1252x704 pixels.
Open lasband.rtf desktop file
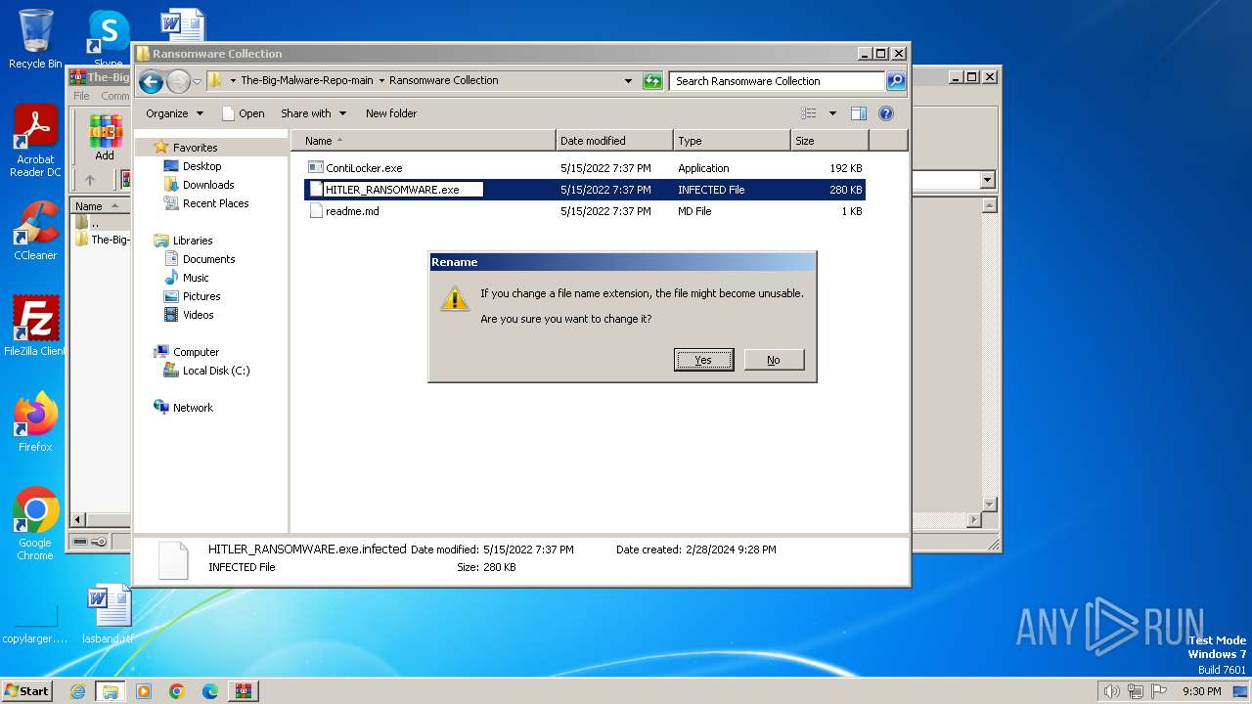(108, 614)
